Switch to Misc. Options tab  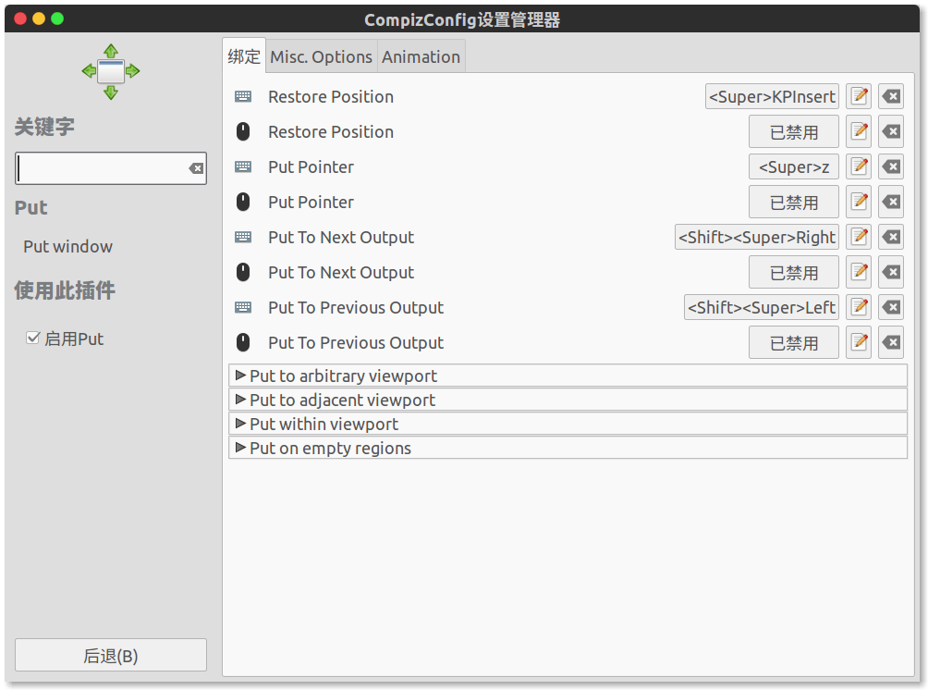pos(321,57)
